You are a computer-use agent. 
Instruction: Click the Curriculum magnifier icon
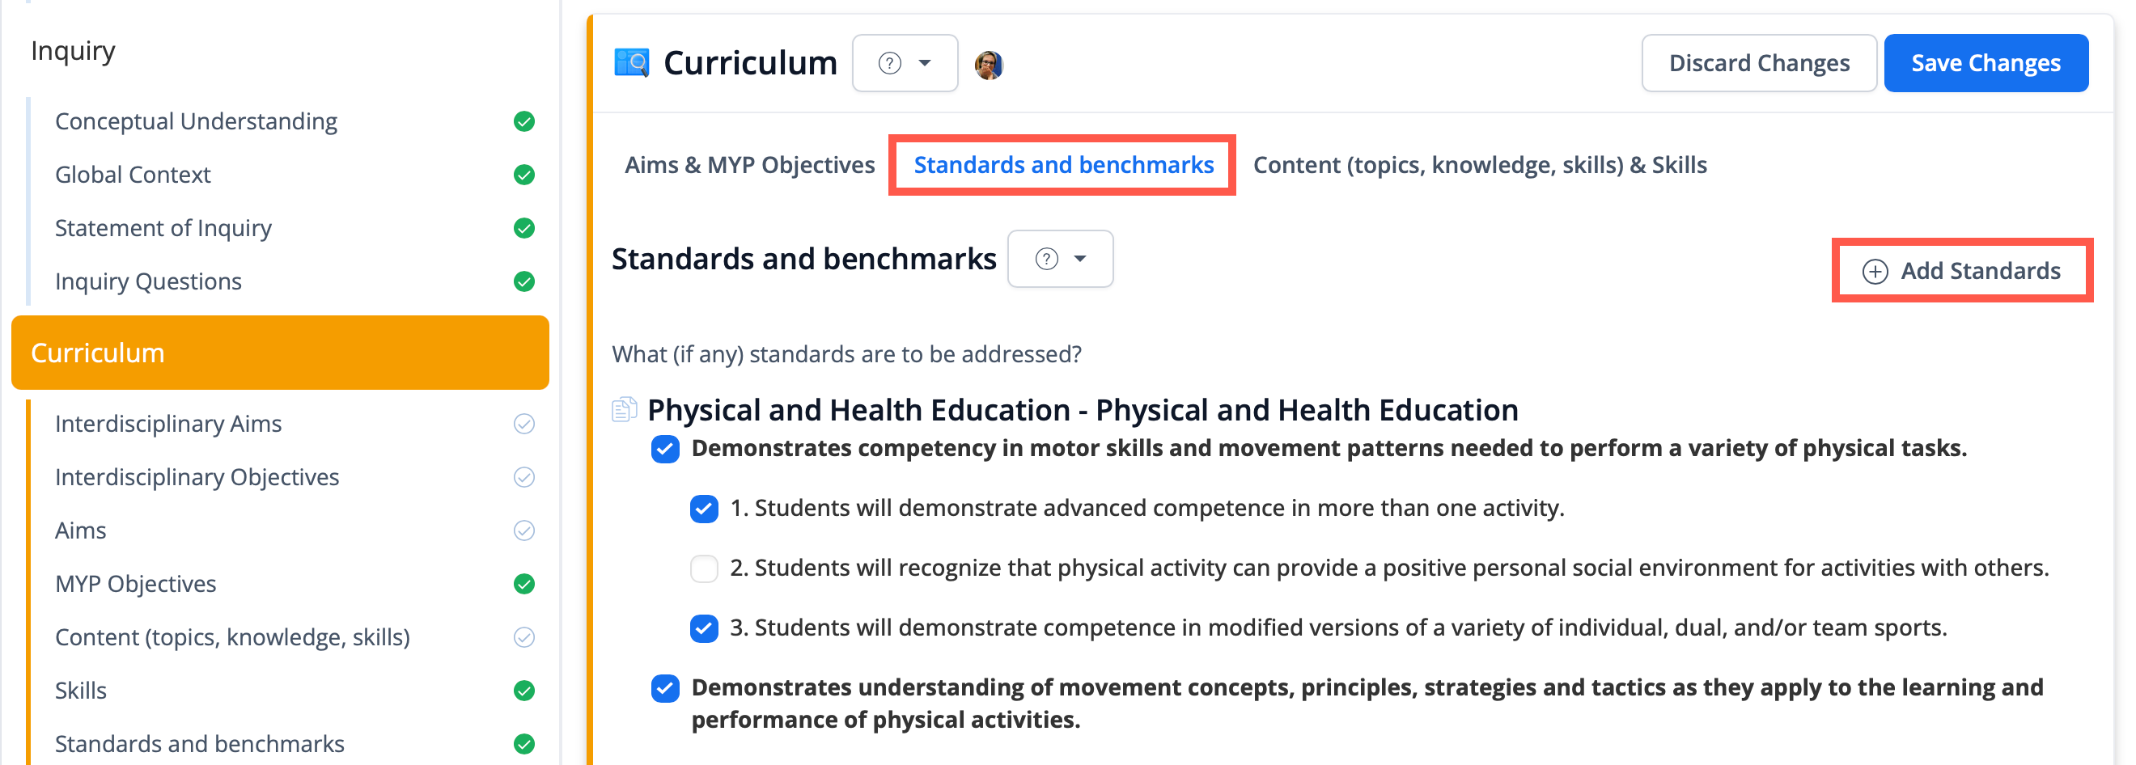tap(631, 63)
